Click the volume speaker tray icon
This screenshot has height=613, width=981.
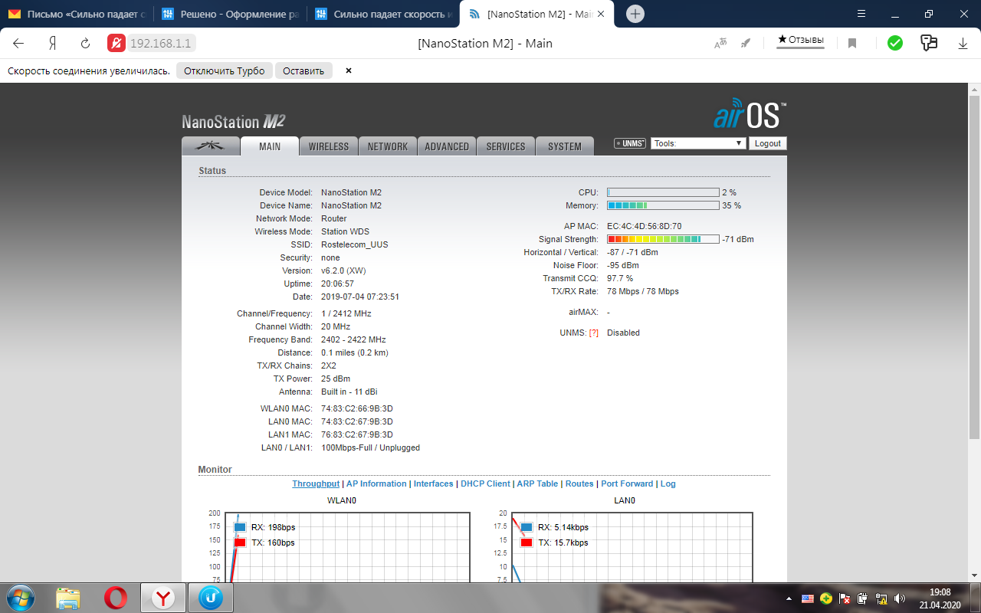click(899, 598)
